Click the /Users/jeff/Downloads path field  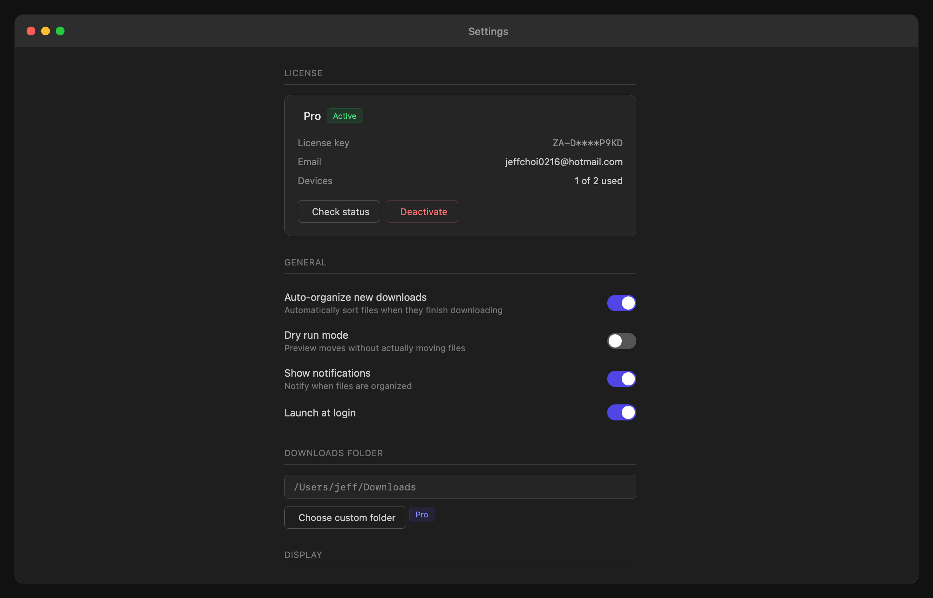[x=460, y=487]
